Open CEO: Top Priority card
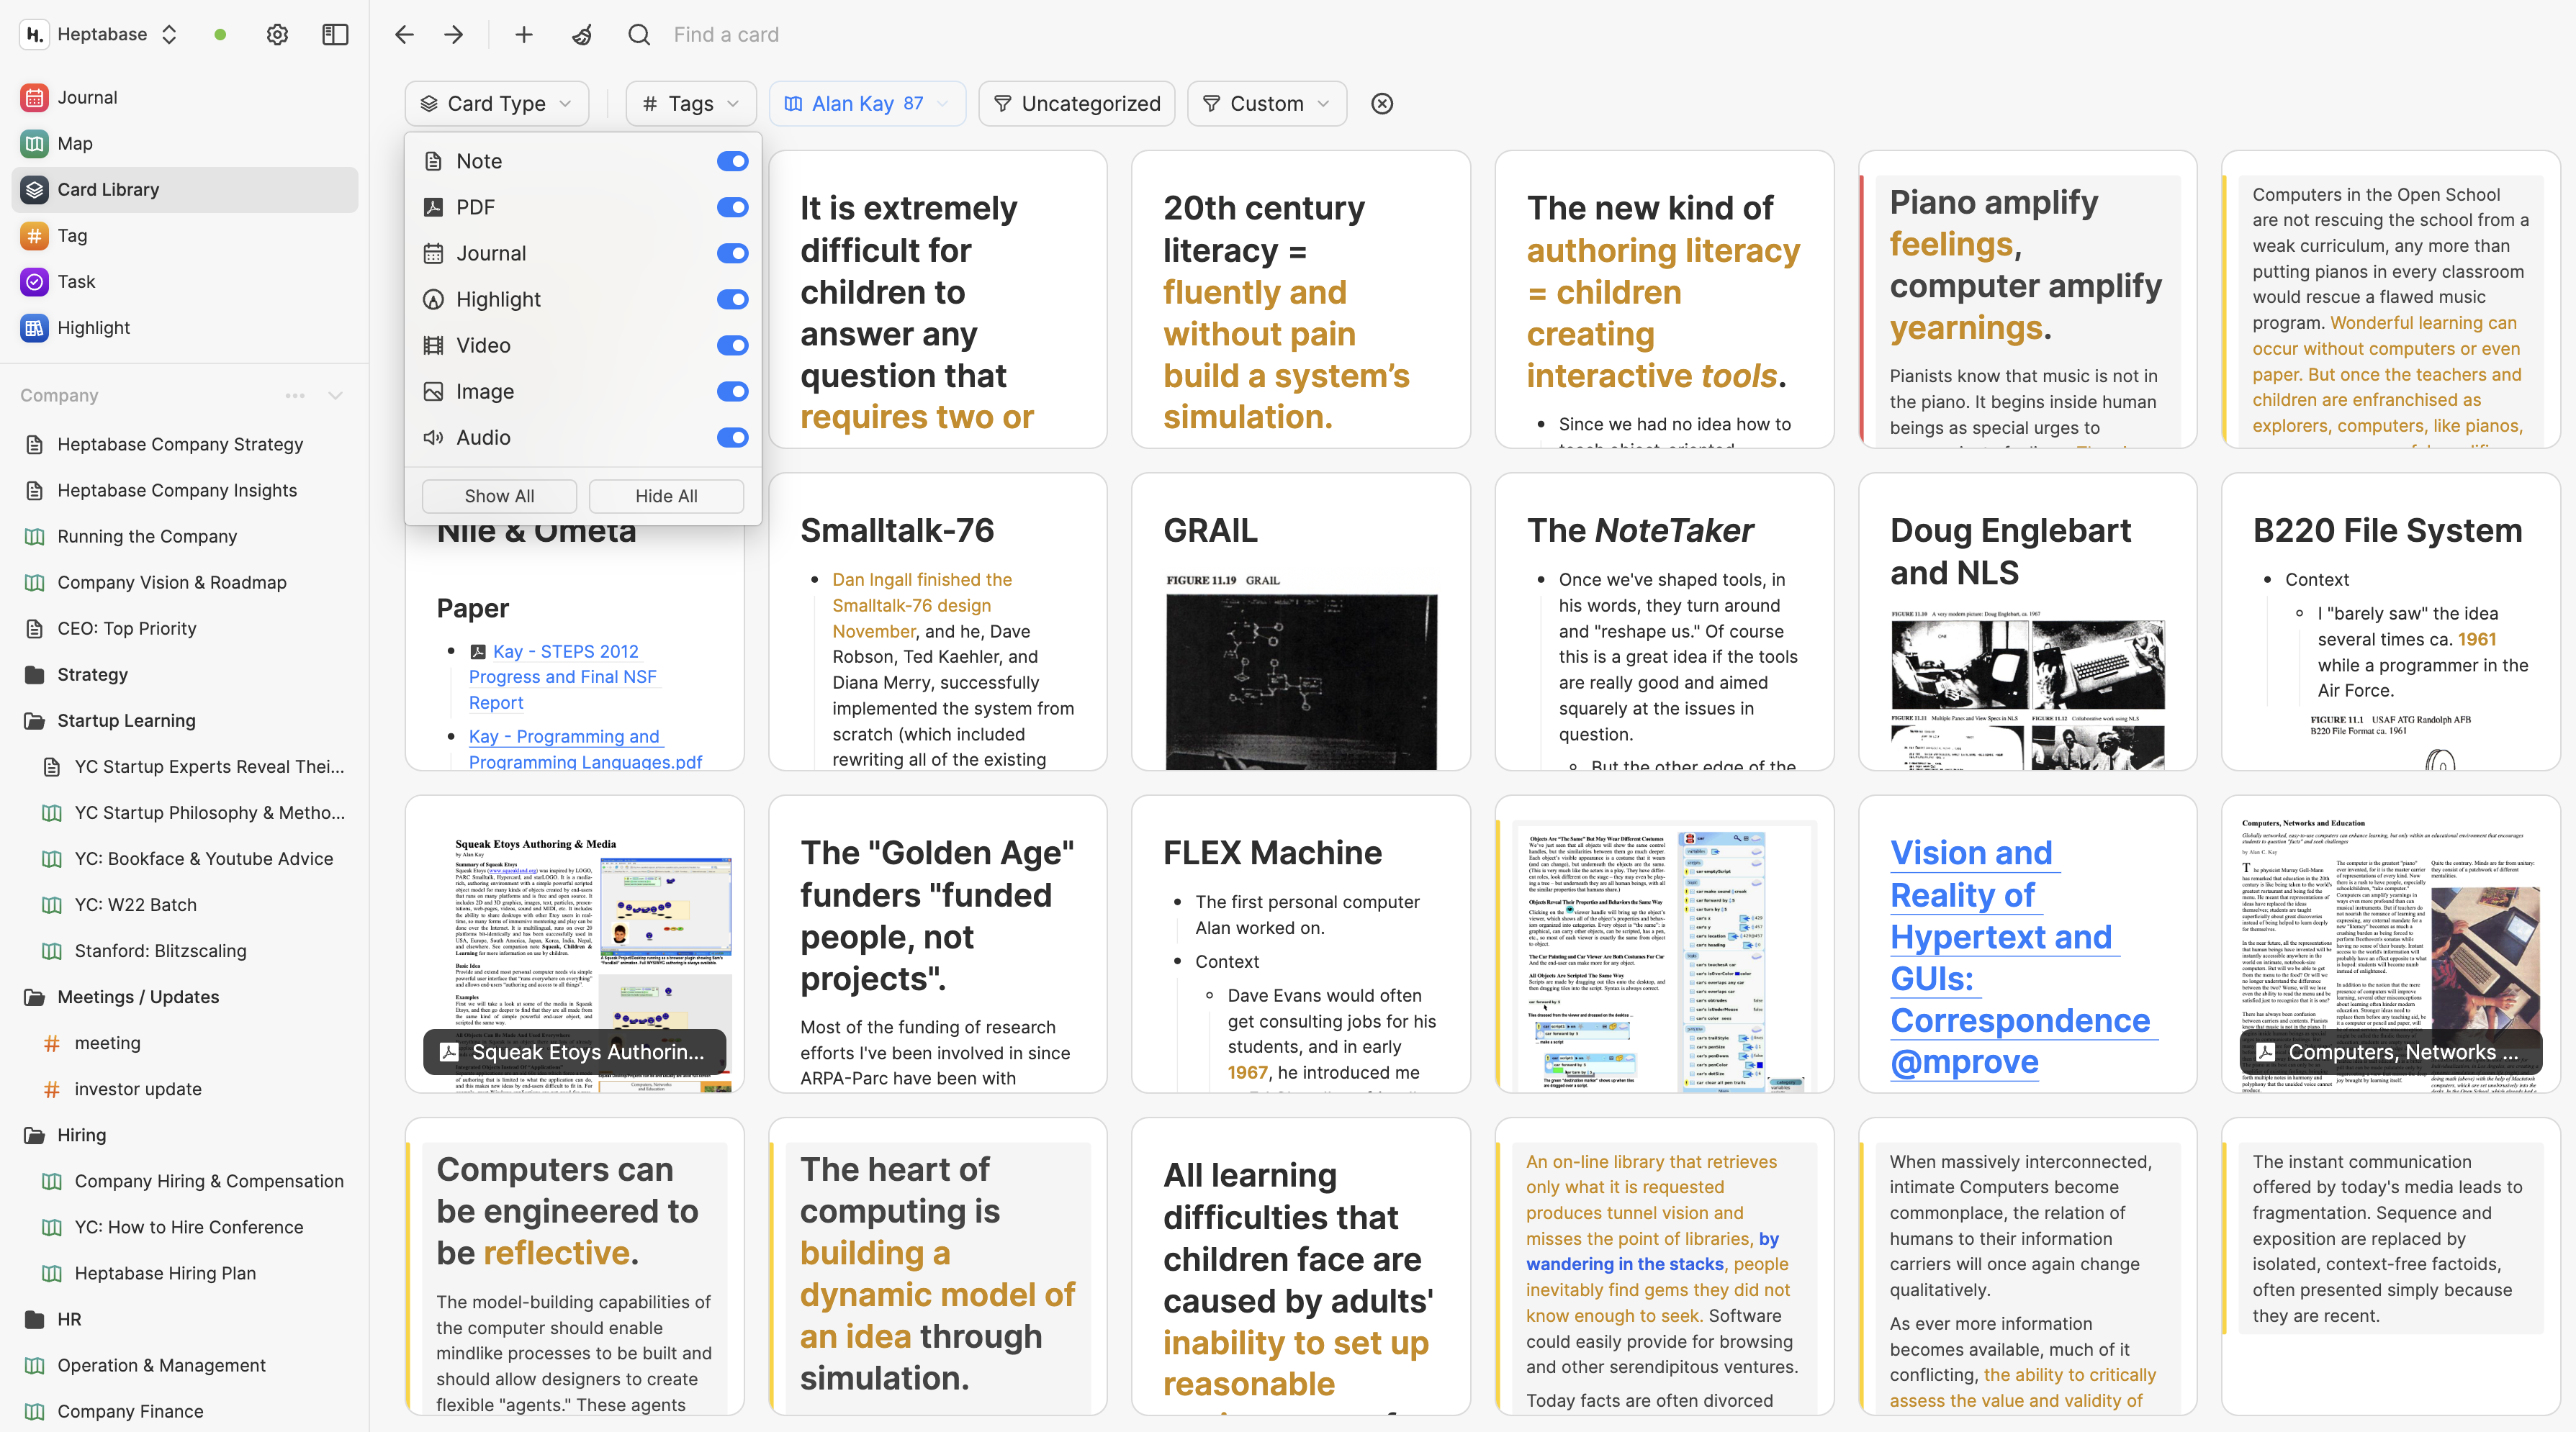Image resolution: width=2576 pixels, height=1432 pixels. 184,627
